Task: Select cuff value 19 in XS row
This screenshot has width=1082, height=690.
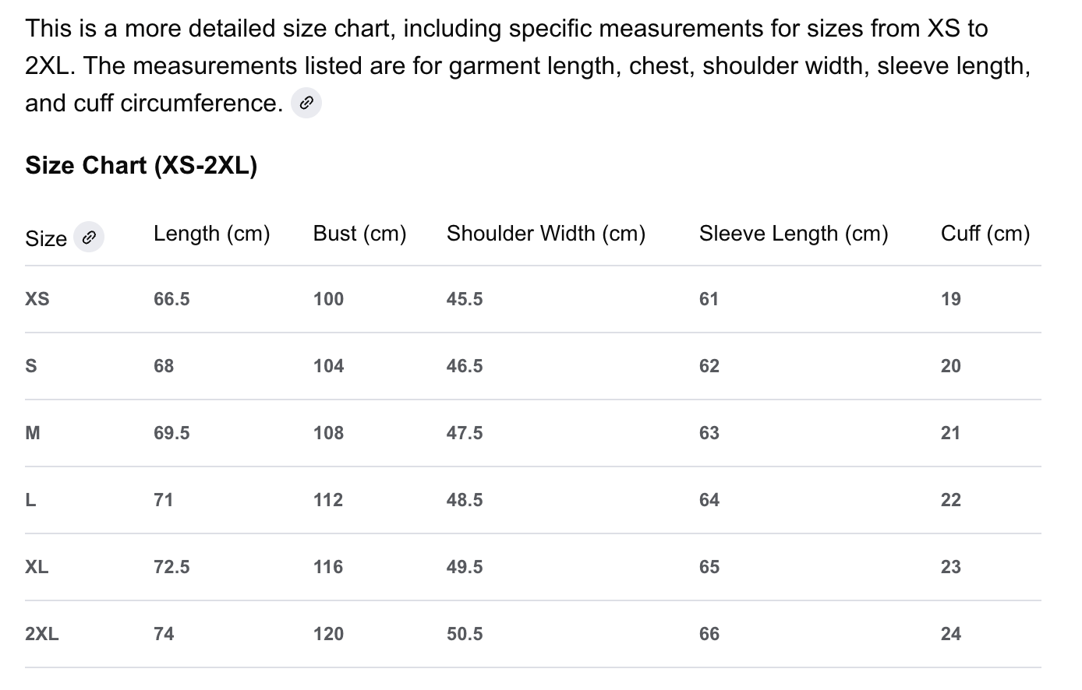Action: [950, 299]
